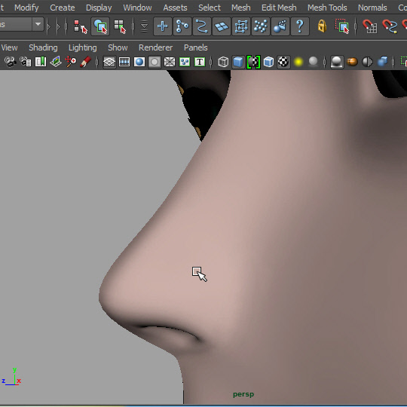Select by hierarchy and combinations icon
Screen dimensions: 407x407
[x=80, y=26]
